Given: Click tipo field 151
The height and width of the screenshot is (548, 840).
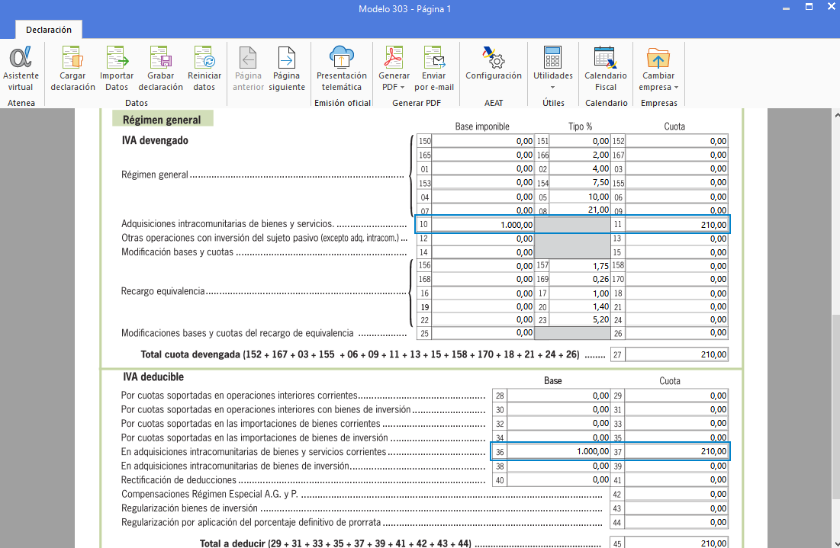Looking at the screenshot, I should (580, 141).
